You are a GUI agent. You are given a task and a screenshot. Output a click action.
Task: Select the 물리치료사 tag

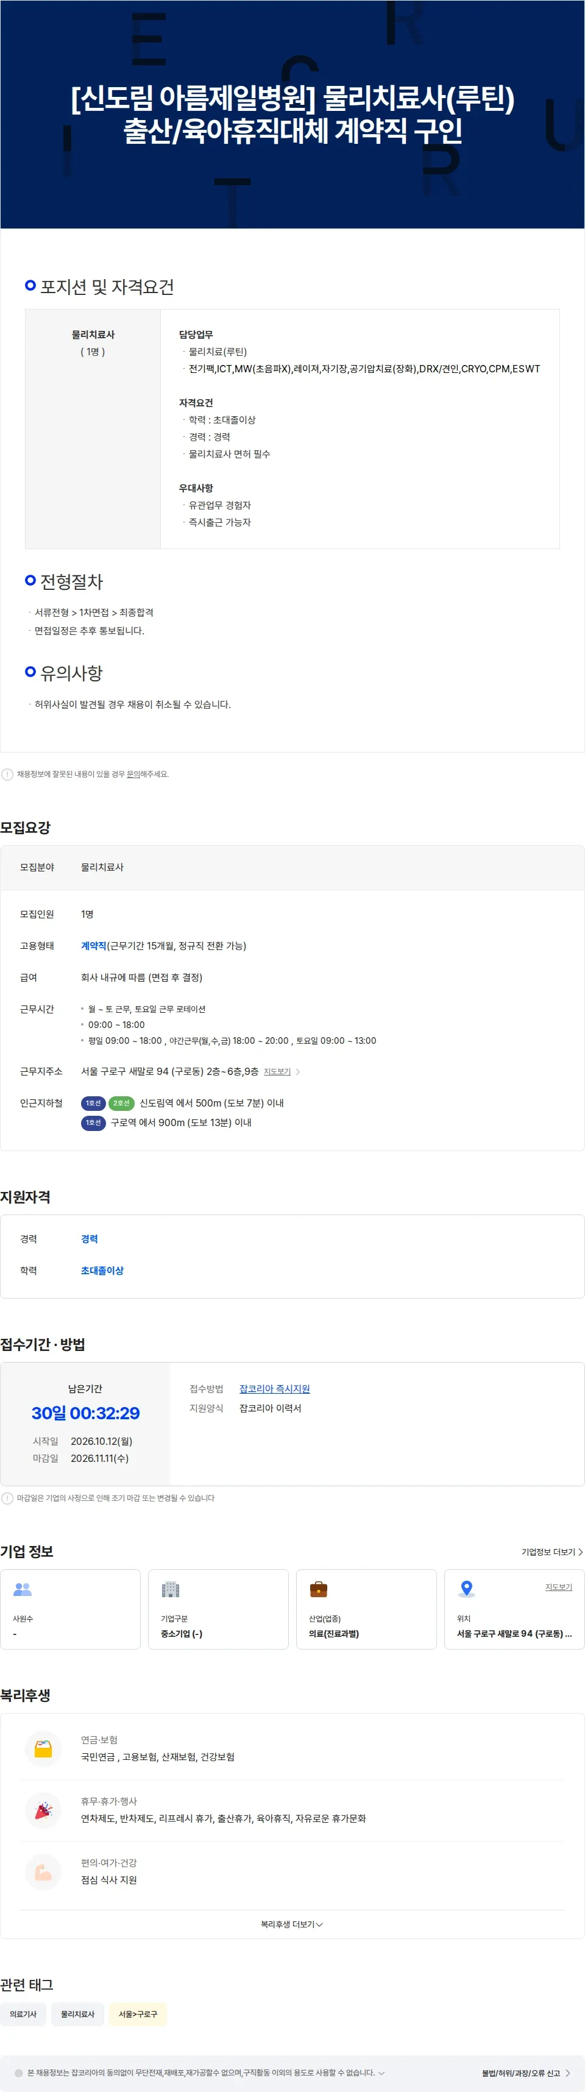coord(77,2013)
